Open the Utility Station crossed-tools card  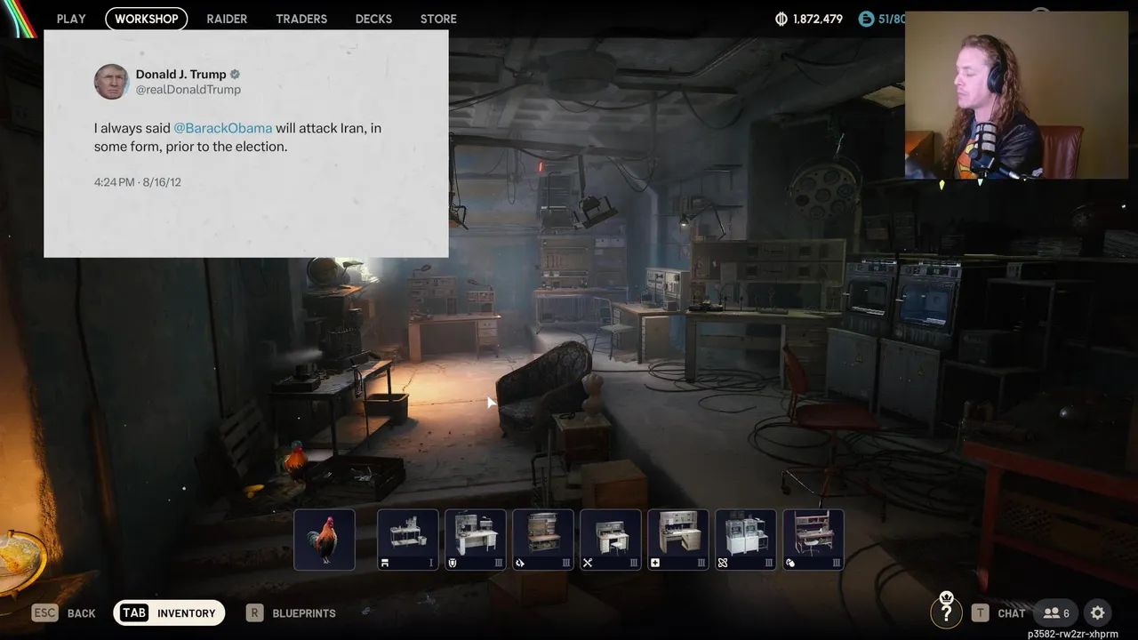click(x=611, y=540)
